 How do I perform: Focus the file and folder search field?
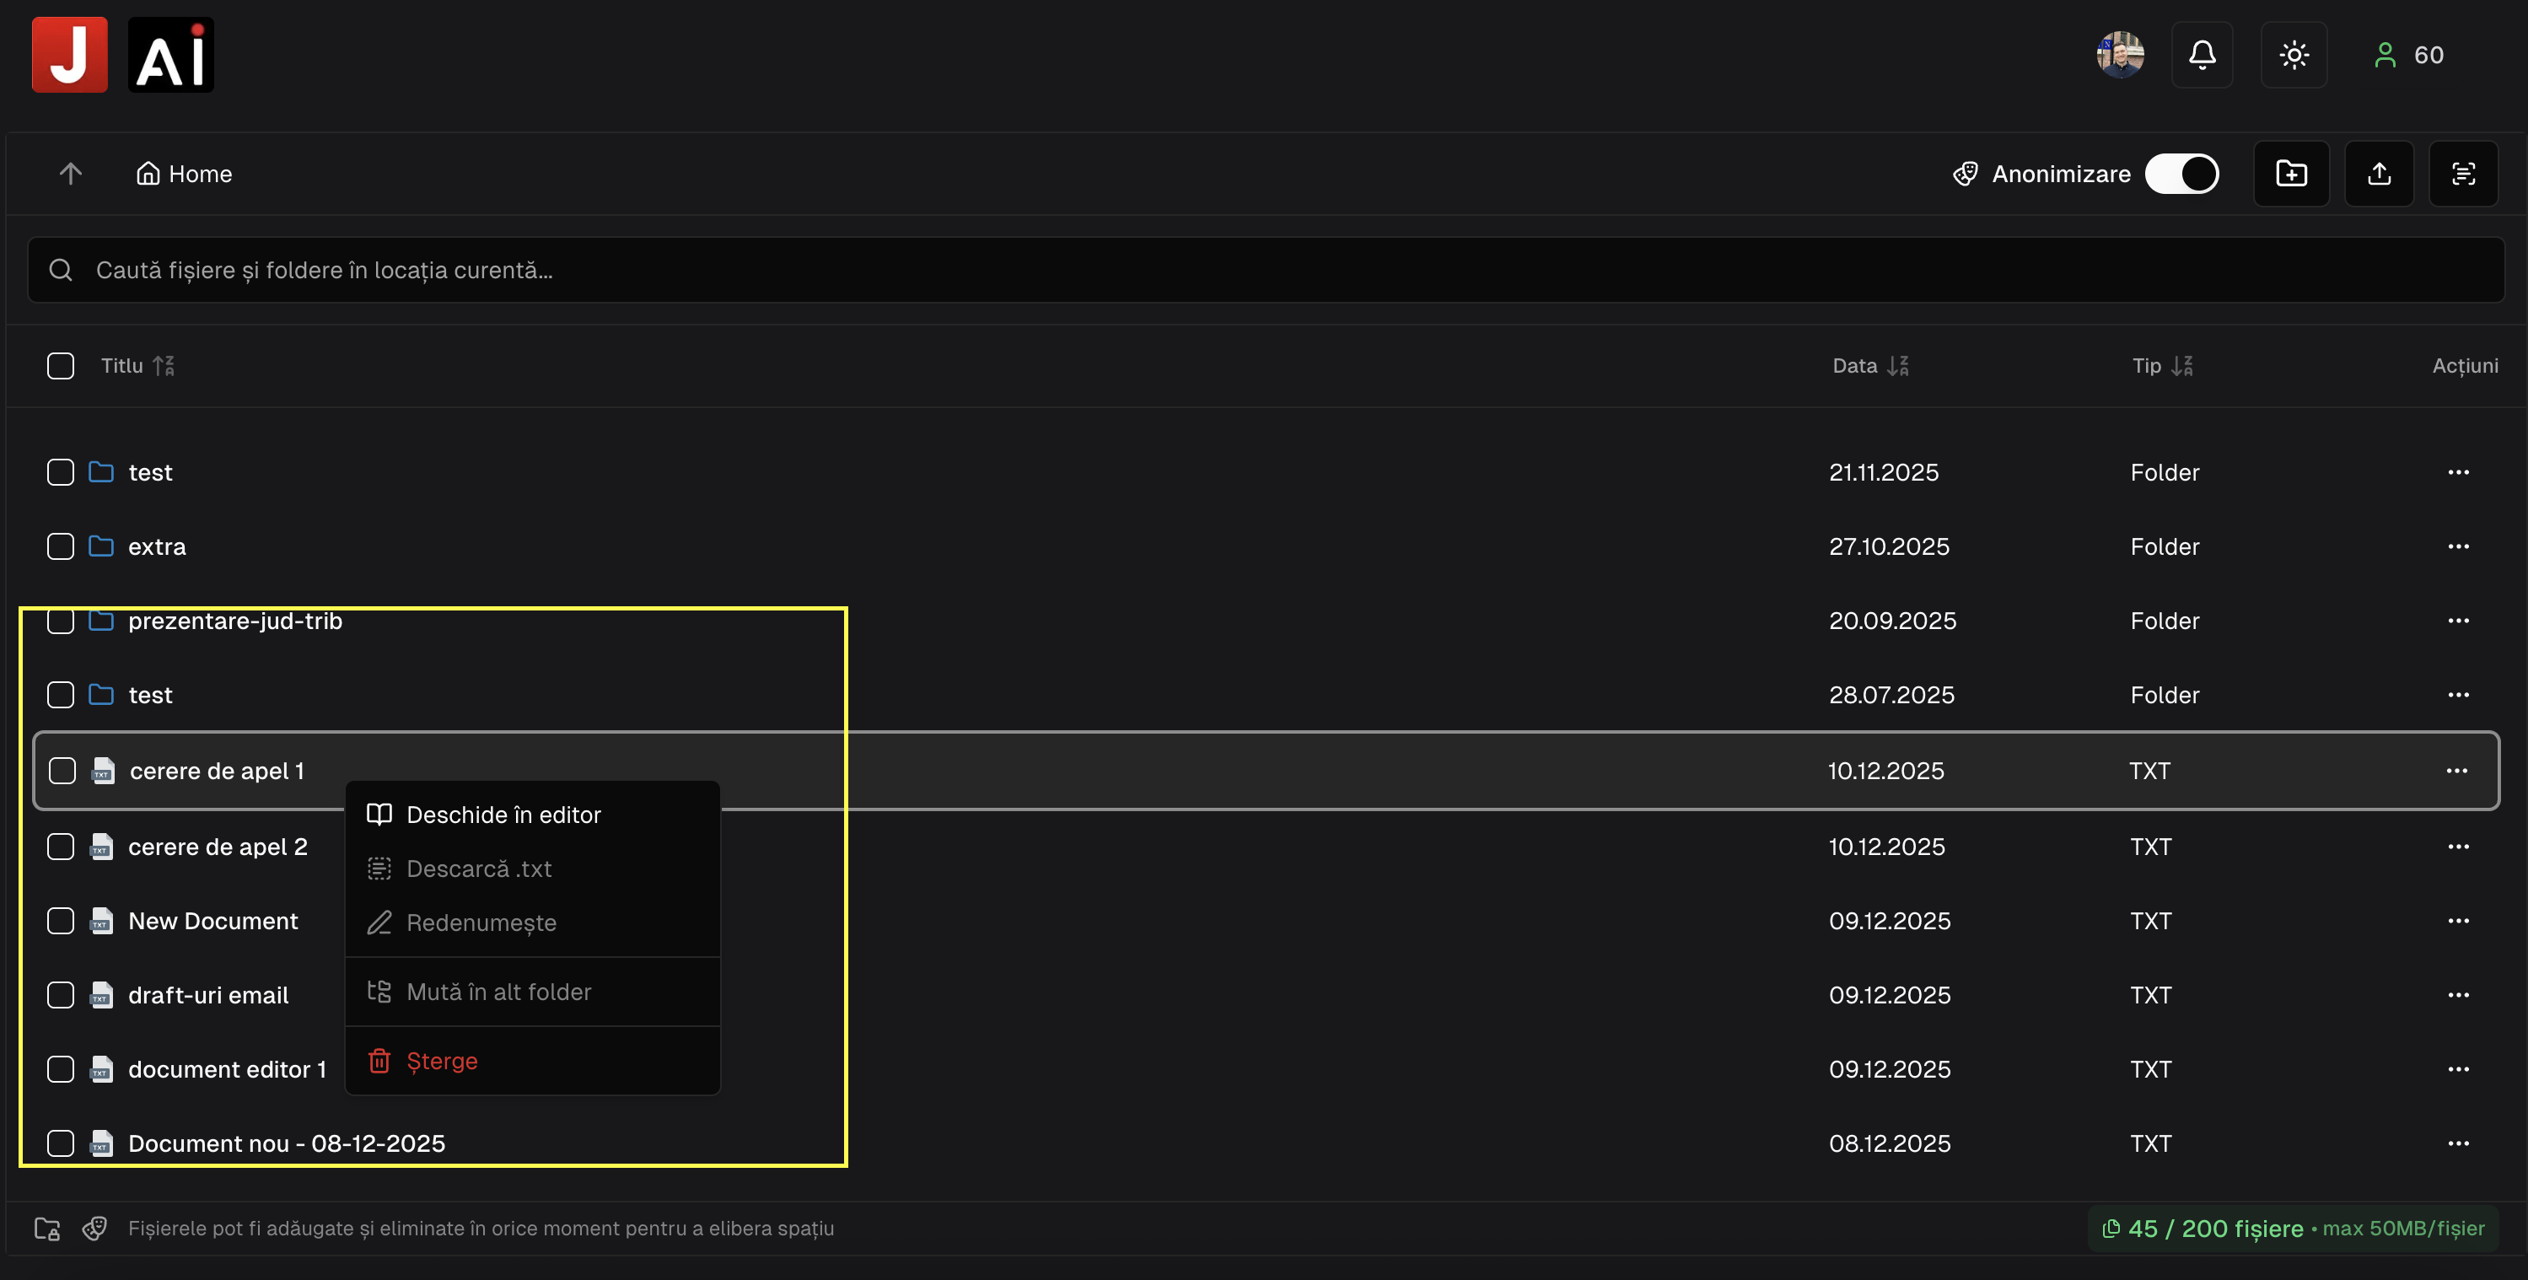[1266, 270]
